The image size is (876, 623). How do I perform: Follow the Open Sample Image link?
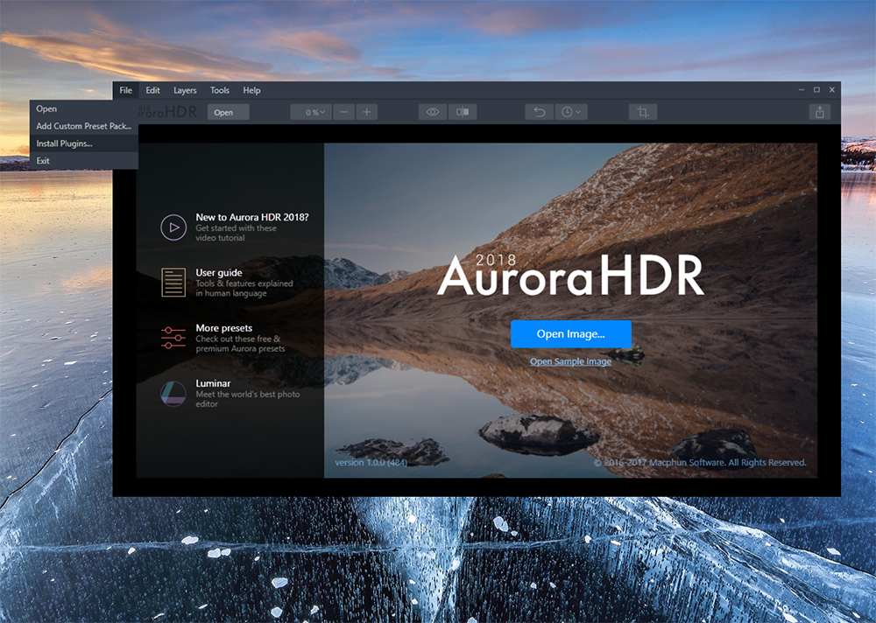click(570, 361)
